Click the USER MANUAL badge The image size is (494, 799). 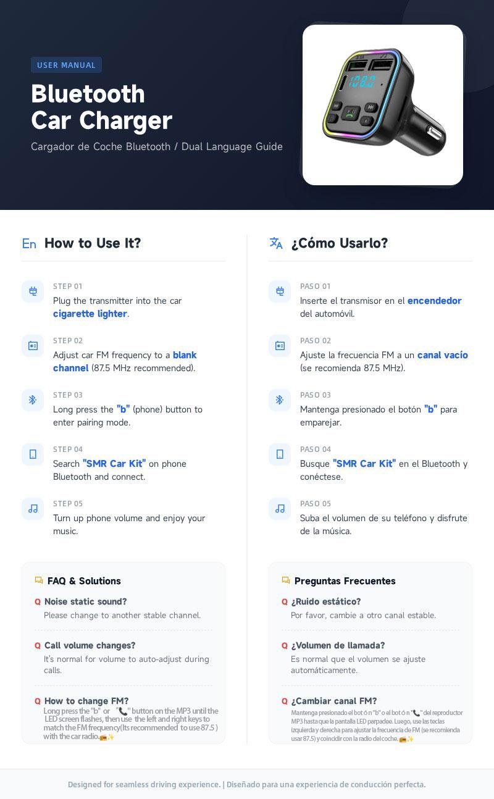pyautogui.click(x=66, y=65)
